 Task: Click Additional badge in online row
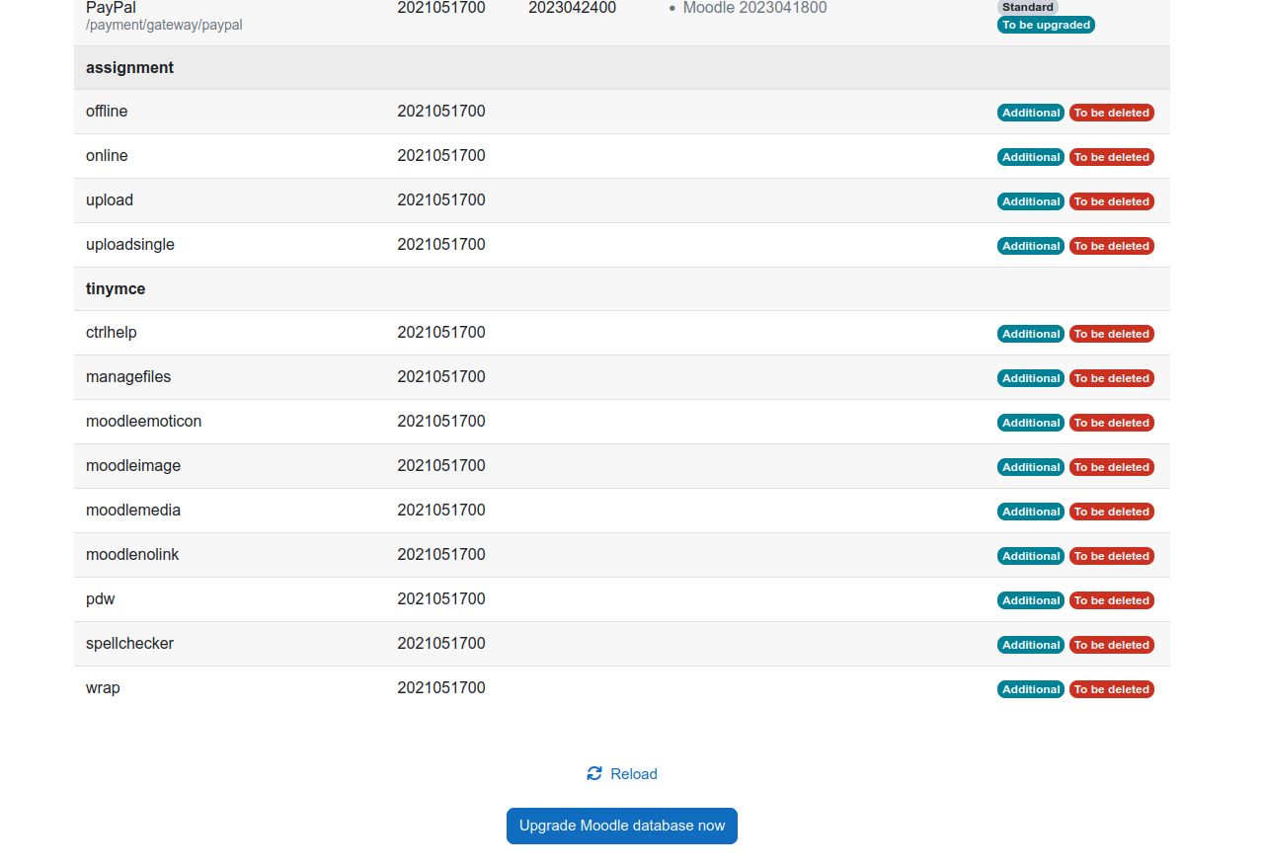tap(1031, 157)
